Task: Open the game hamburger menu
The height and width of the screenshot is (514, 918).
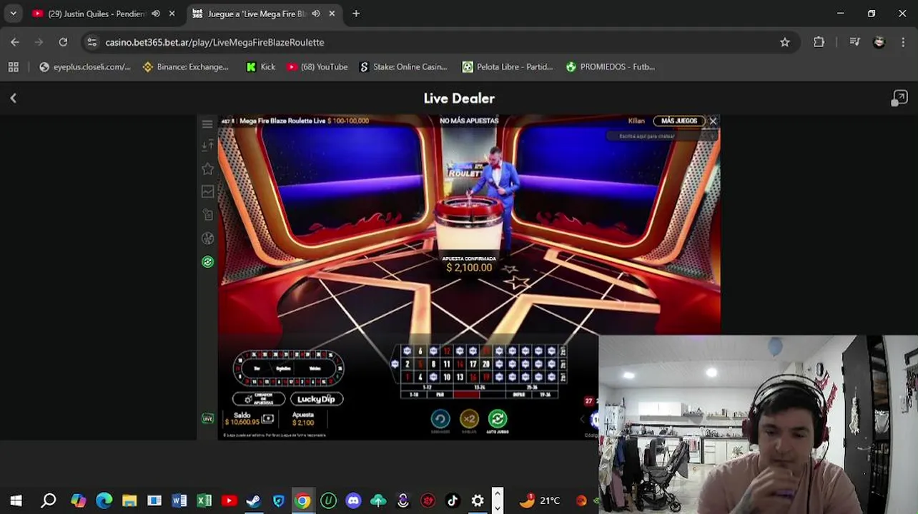Action: (x=207, y=124)
